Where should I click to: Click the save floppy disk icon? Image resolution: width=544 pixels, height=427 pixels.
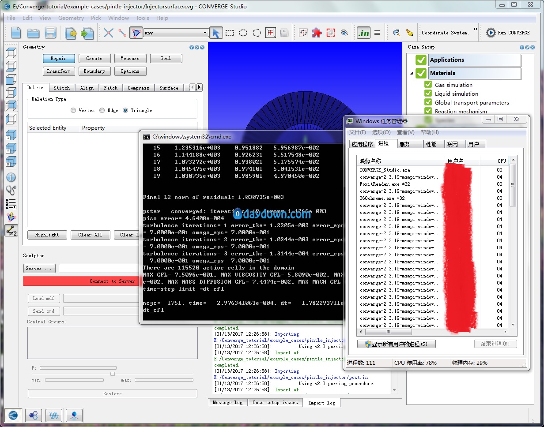coord(51,33)
